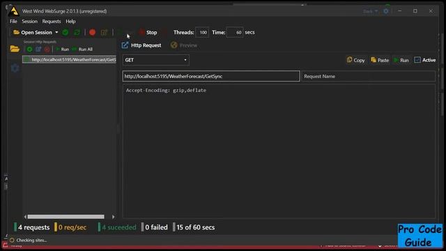The width and height of the screenshot is (446, 251).
Task: Click the '0 req/sec' status text
Action: (x=72, y=227)
